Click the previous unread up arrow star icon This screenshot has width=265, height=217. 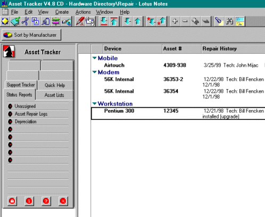click(162, 21)
